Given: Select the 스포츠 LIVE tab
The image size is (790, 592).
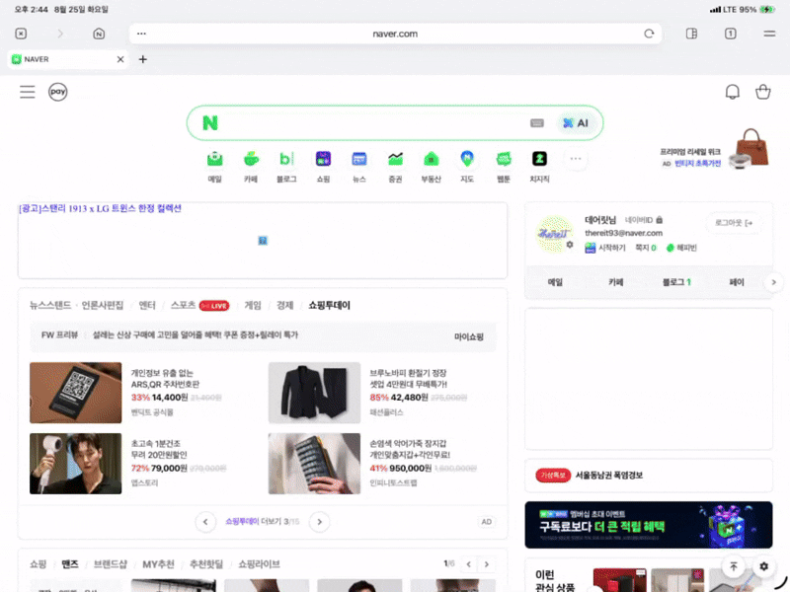Looking at the screenshot, I should tap(200, 306).
